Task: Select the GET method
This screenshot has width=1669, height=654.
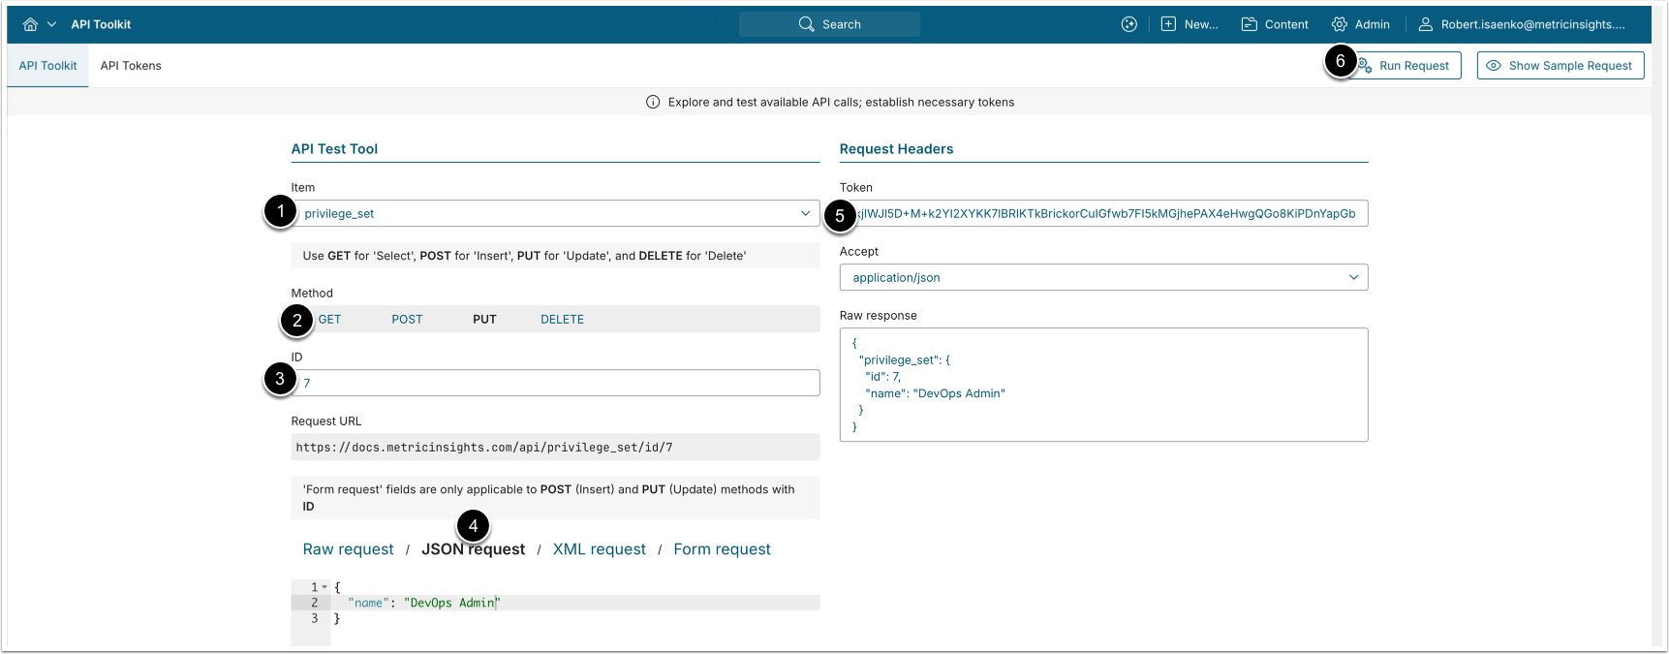Action: pos(329,319)
